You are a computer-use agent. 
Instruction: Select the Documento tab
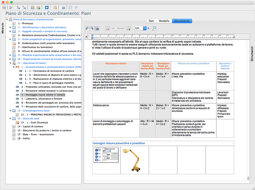click(182, 21)
